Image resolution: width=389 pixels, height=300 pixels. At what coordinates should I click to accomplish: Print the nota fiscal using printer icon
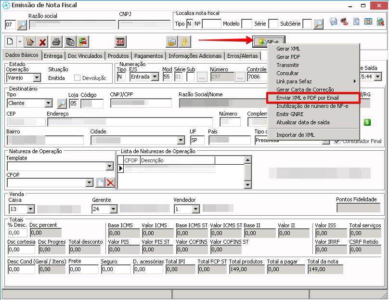[x=56, y=42]
